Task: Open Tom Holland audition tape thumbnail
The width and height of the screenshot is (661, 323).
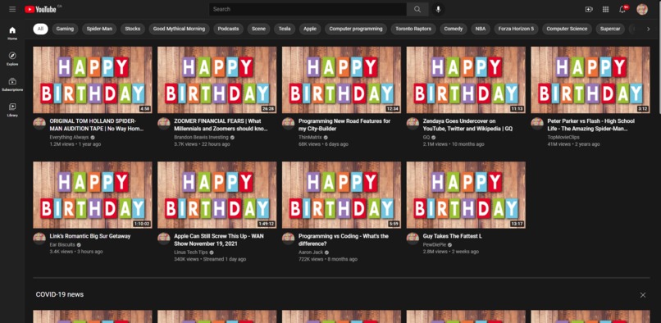Action: pos(93,80)
